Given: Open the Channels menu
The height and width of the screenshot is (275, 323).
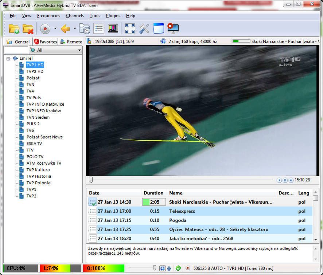Looking at the screenshot, I should coord(75,16).
